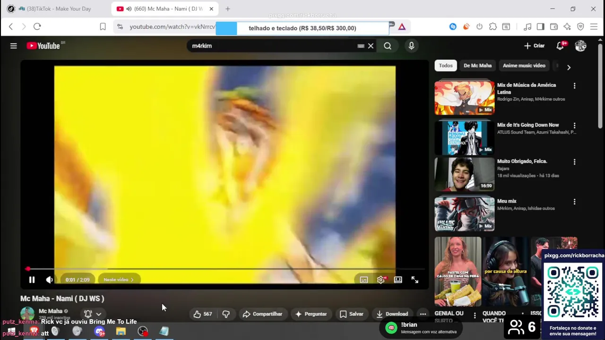Open the on-screen keyboard icon in search box

pyautogui.click(x=361, y=46)
